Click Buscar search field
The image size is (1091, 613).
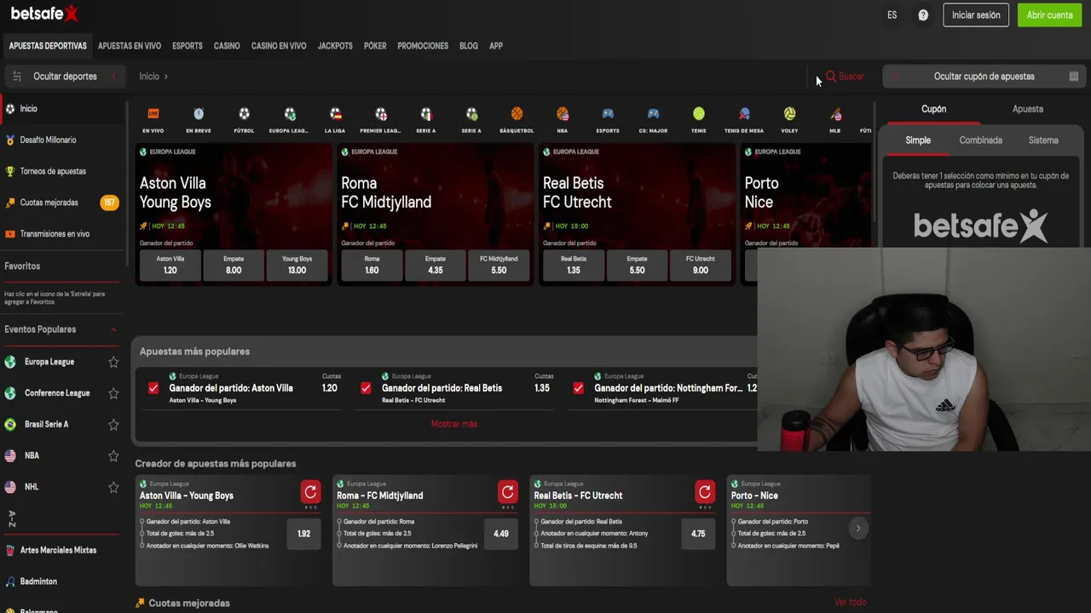845,77
